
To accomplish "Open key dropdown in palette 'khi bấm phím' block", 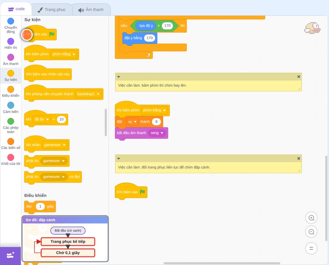I will pos(64,54).
